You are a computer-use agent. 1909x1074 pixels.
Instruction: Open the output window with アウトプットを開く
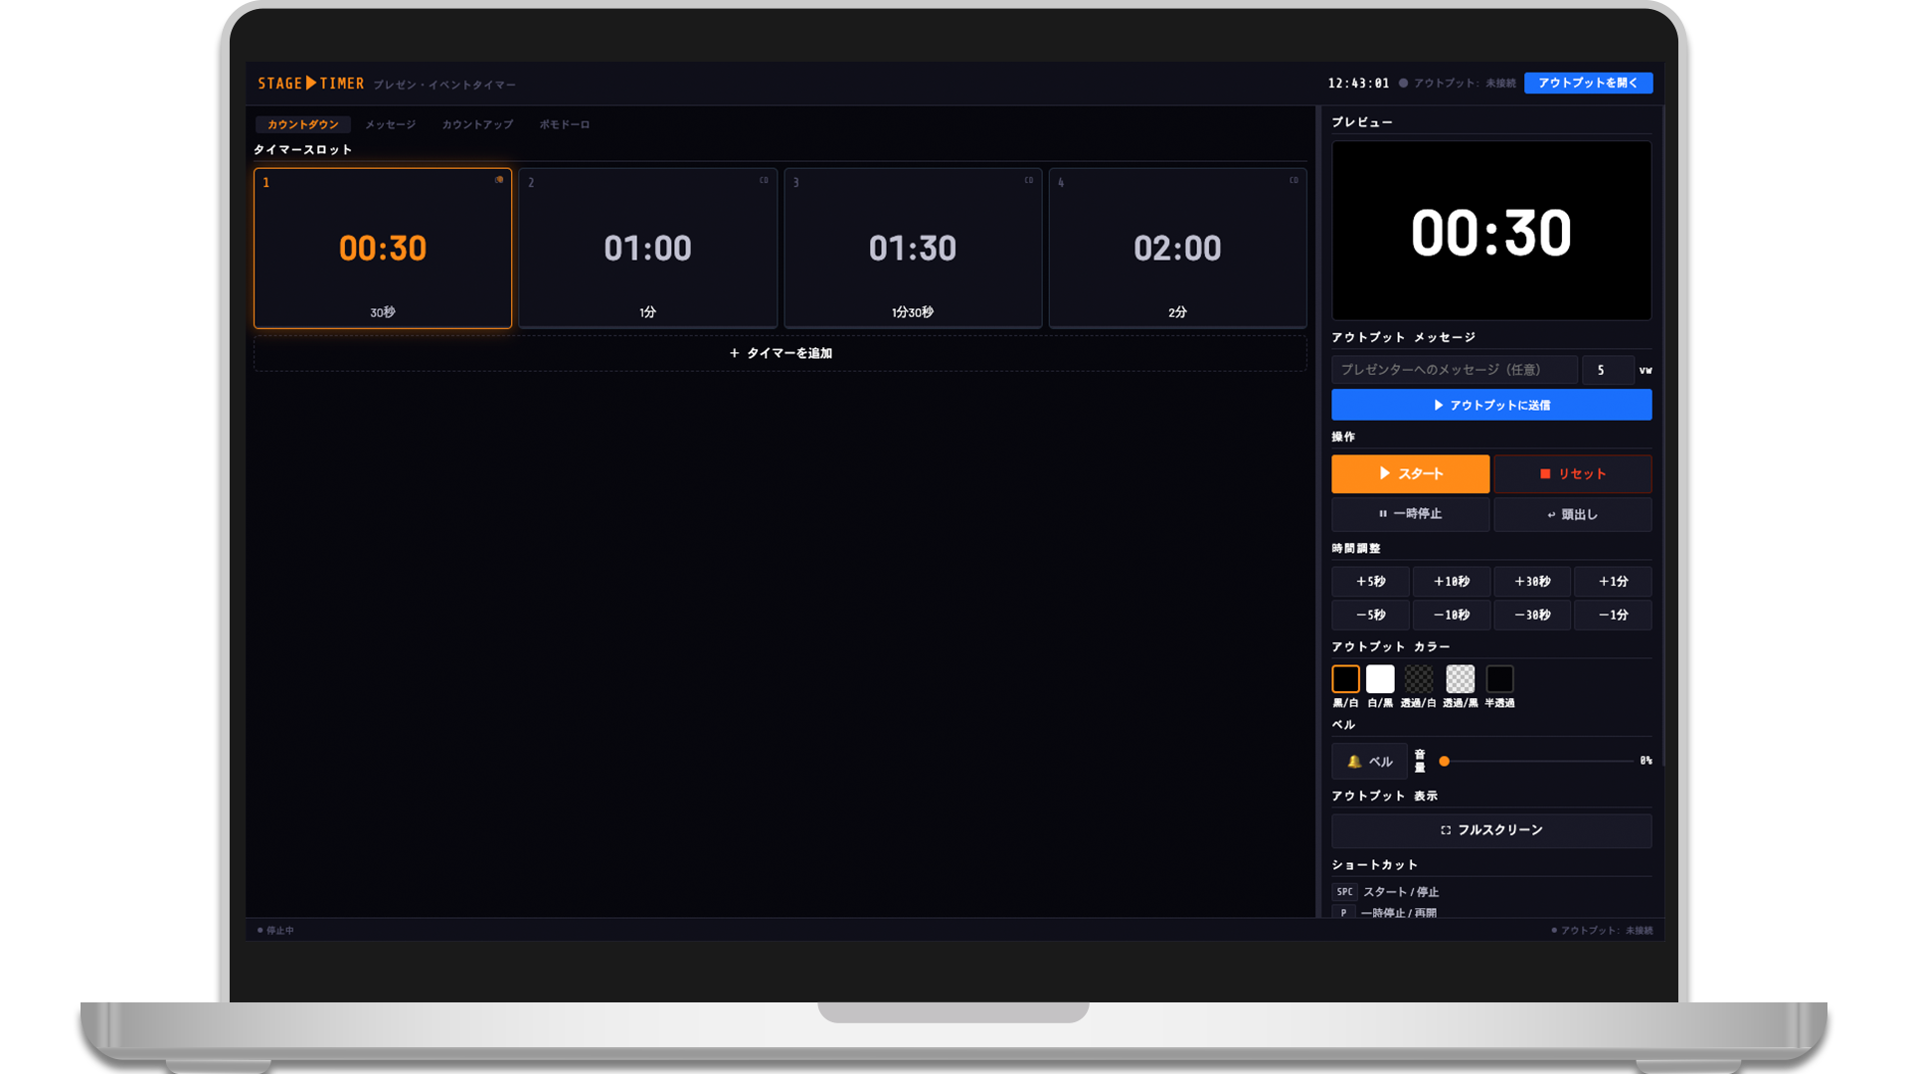pyautogui.click(x=1588, y=83)
